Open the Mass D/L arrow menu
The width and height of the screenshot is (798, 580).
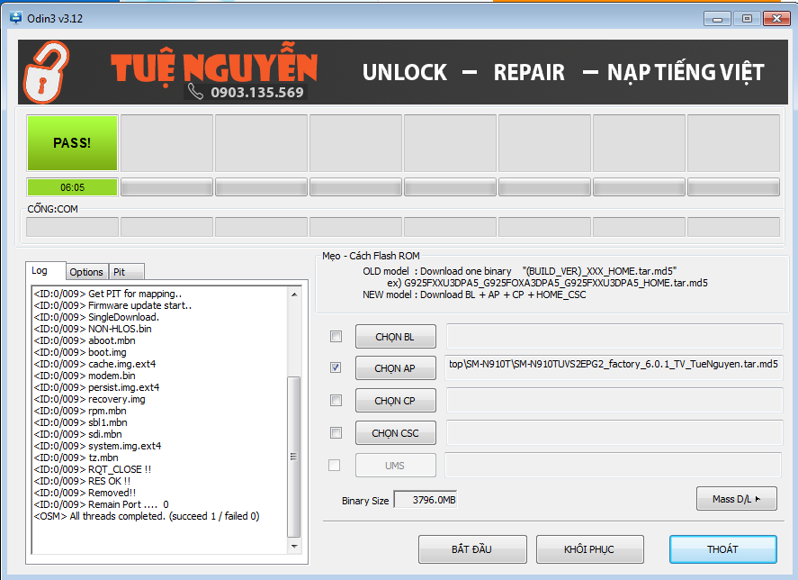pyautogui.click(x=737, y=499)
